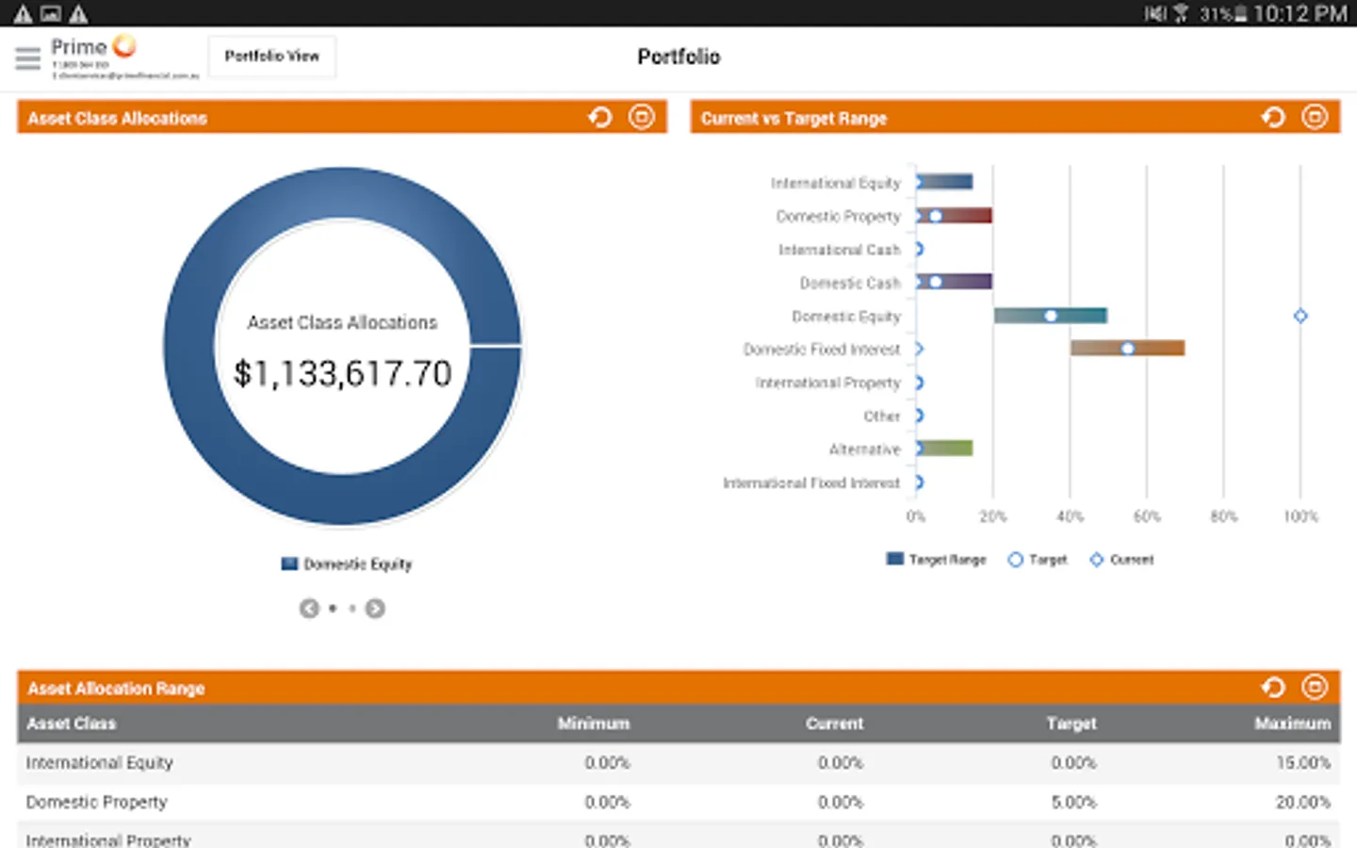Image resolution: width=1357 pixels, height=848 pixels.
Task: Click the Portfolio page title
Action: click(x=678, y=57)
